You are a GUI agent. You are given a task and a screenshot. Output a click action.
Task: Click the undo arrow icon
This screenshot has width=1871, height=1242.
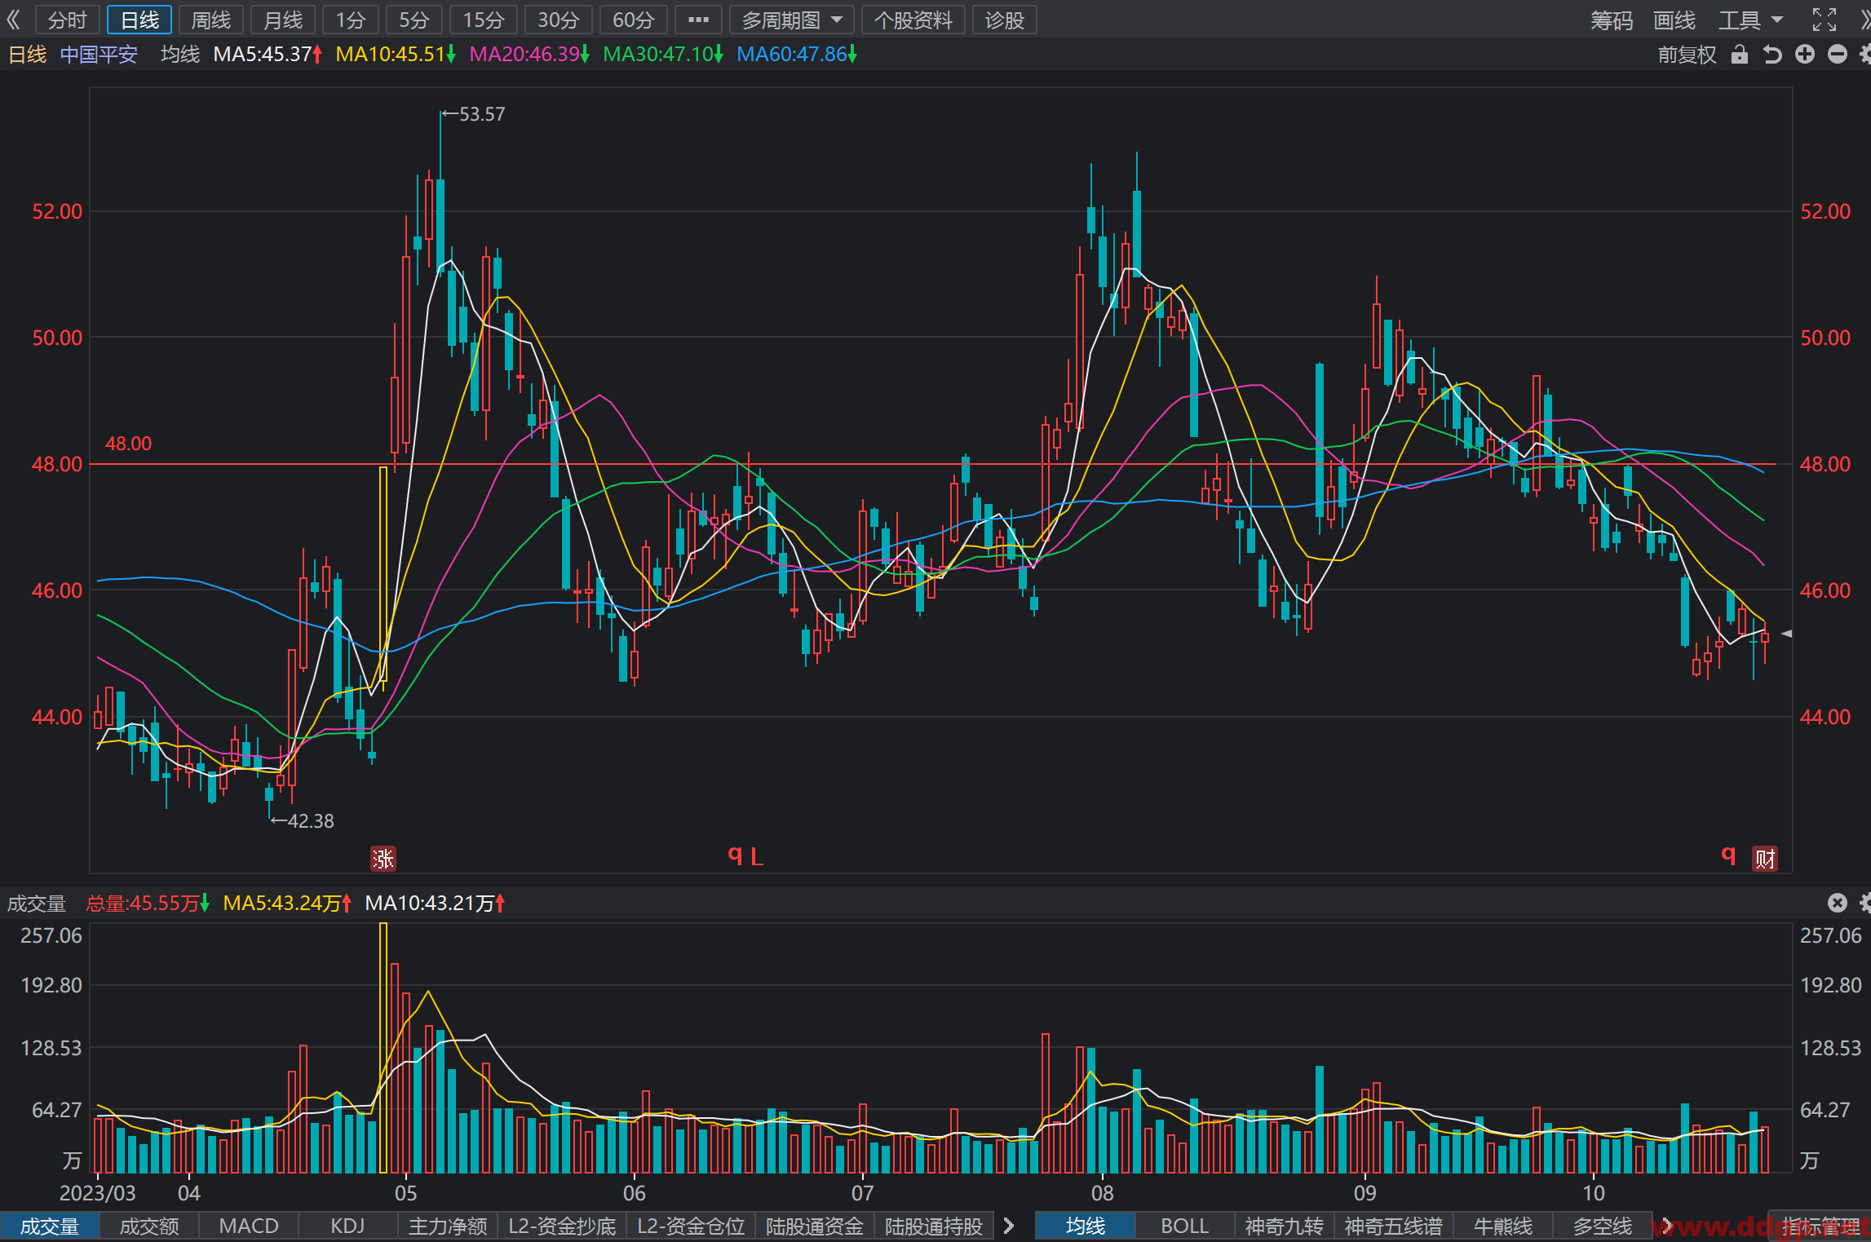point(1771,55)
